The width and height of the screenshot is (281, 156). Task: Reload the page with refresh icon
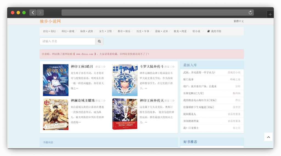250,13
